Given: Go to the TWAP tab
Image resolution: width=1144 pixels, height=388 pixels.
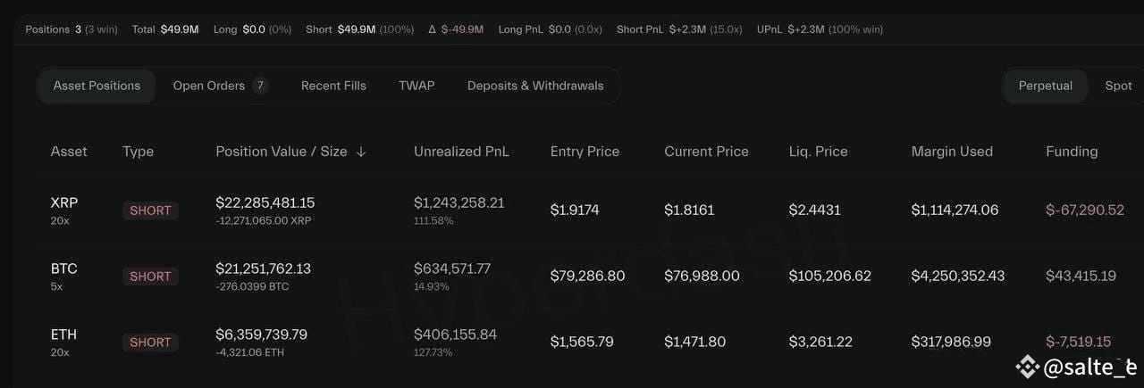Looking at the screenshot, I should tap(416, 86).
